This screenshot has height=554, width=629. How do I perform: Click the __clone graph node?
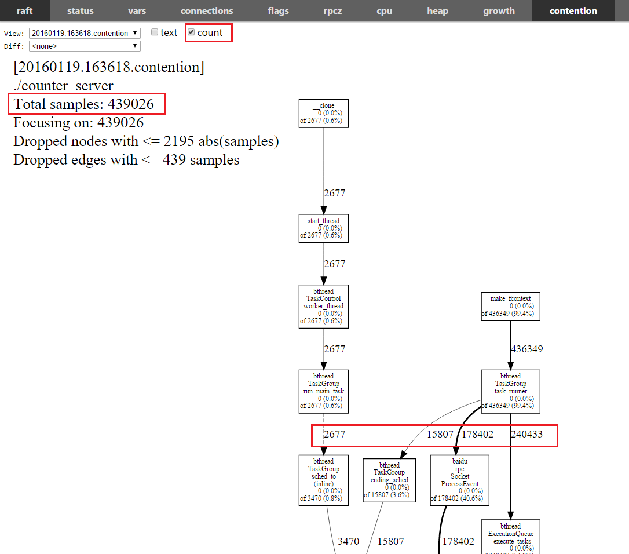pos(323,113)
